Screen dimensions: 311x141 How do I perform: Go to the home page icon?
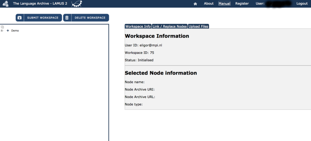coord(196,4)
